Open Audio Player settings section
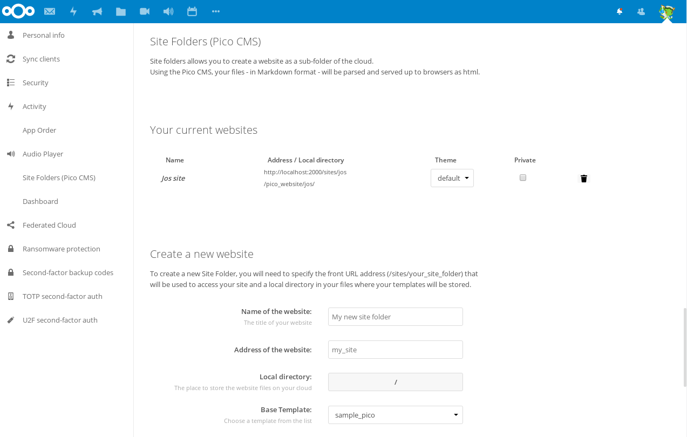The height and width of the screenshot is (437, 687). click(43, 154)
